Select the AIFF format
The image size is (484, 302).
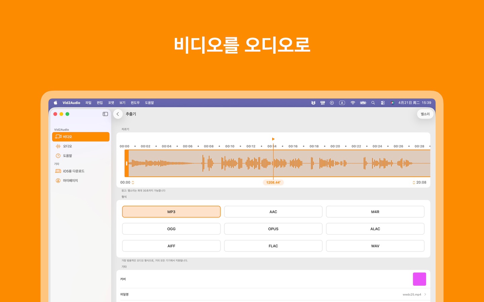click(171, 246)
